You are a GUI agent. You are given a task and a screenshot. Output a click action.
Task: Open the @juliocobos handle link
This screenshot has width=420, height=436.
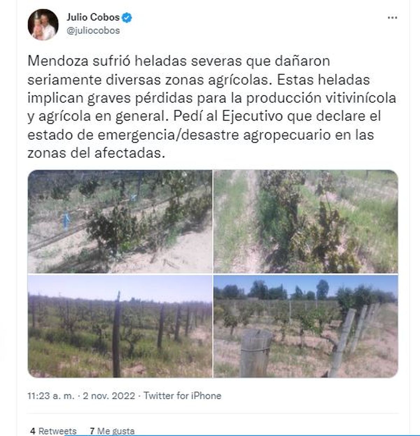[93, 30]
